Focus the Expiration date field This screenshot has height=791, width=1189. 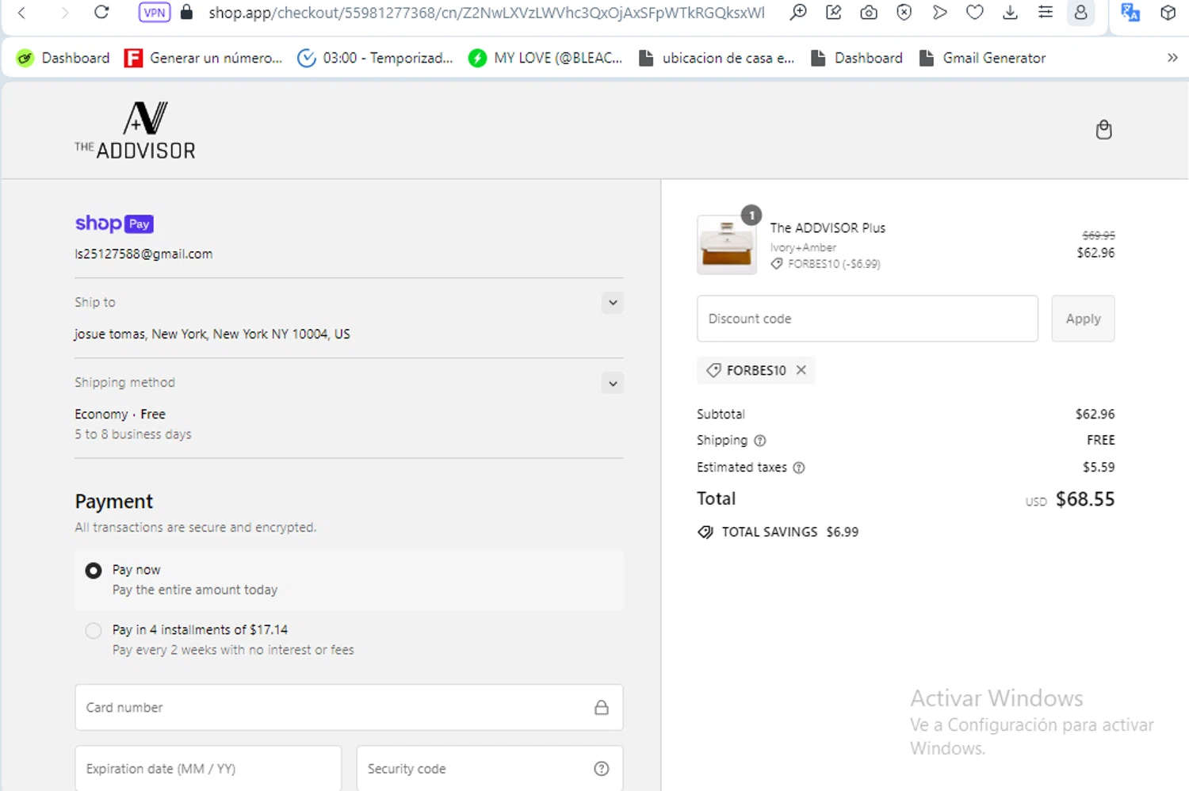[x=208, y=768]
